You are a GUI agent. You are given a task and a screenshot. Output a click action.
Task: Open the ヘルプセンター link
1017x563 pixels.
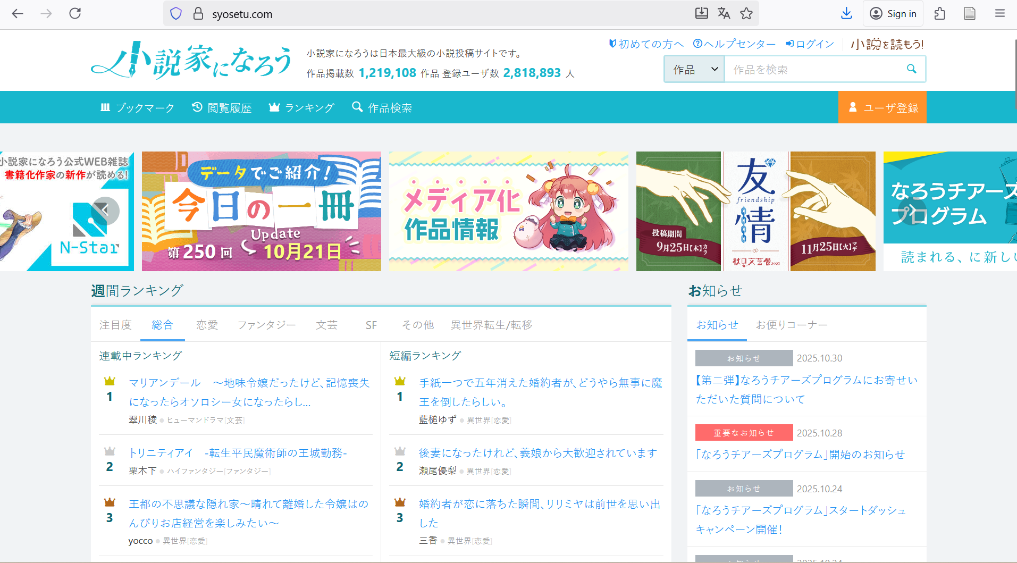click(x=734, y=44)
